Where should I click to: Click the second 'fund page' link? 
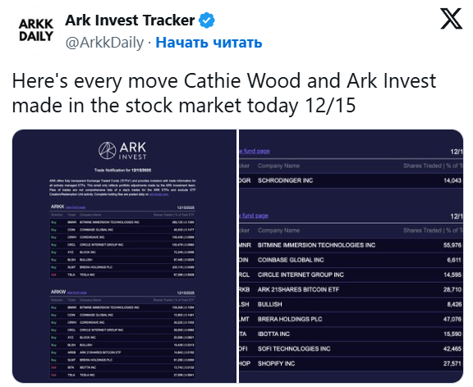click(254, 216)
